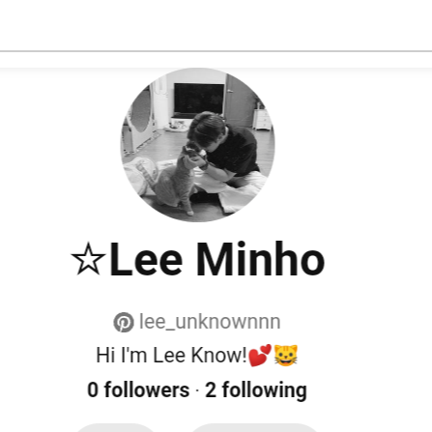Image resolution: width=432 pixels, height=432 pixels.
Task: Open the 2 following list
Action: tap(256, 390)
